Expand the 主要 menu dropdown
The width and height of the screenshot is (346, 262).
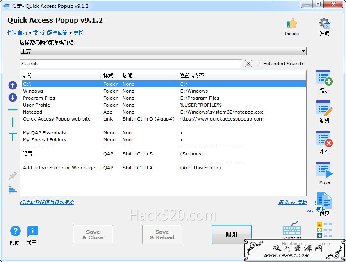coord(163,51)
